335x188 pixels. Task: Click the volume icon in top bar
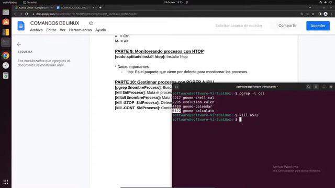pyautogui.click(x=326, y=2)
